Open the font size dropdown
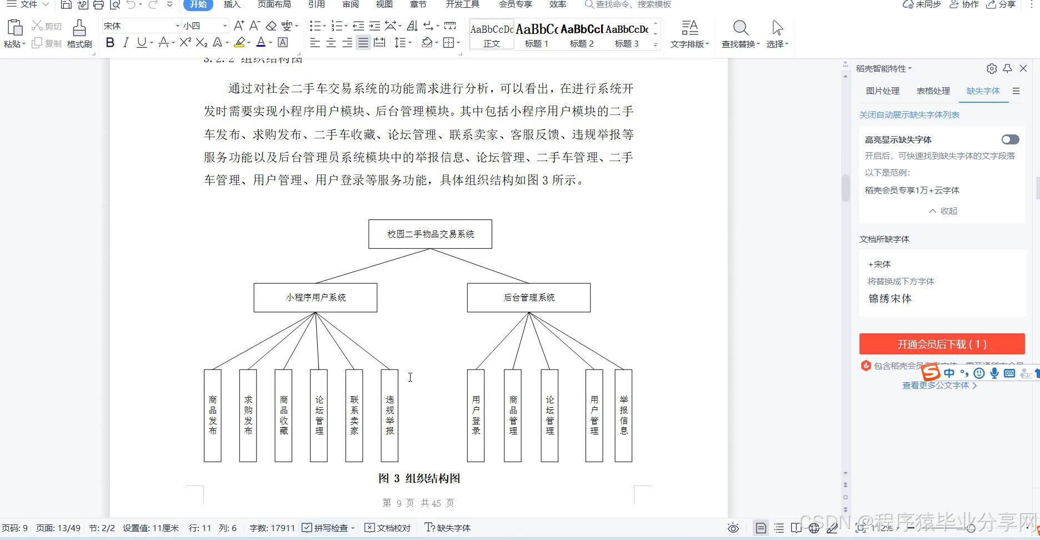The height and width of the screenshot is (540, 1040). tap(225, 26)
